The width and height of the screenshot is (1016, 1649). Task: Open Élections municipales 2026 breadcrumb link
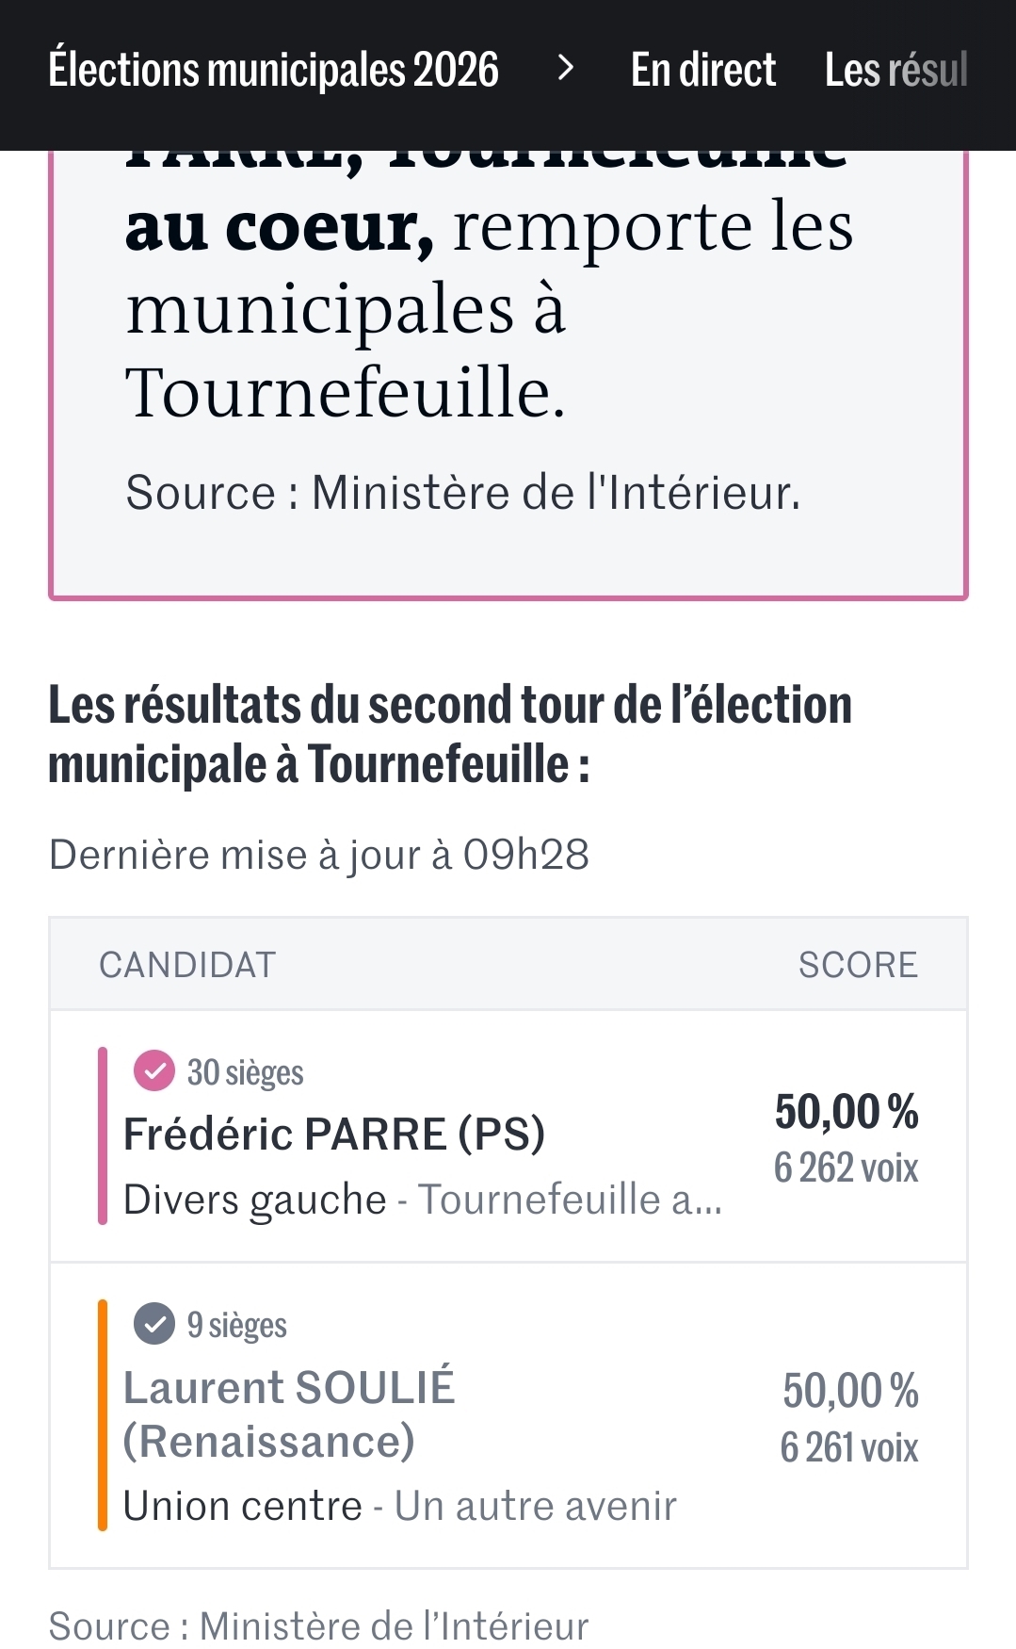273,70
